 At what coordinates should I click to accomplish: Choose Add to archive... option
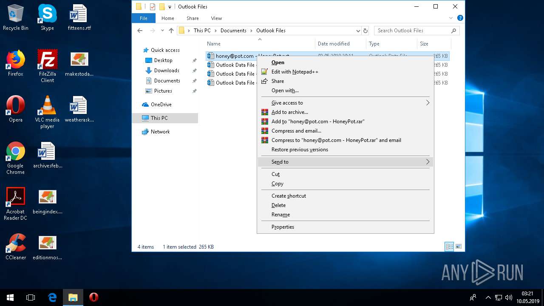pyautogui.click(x=346, y=112)
